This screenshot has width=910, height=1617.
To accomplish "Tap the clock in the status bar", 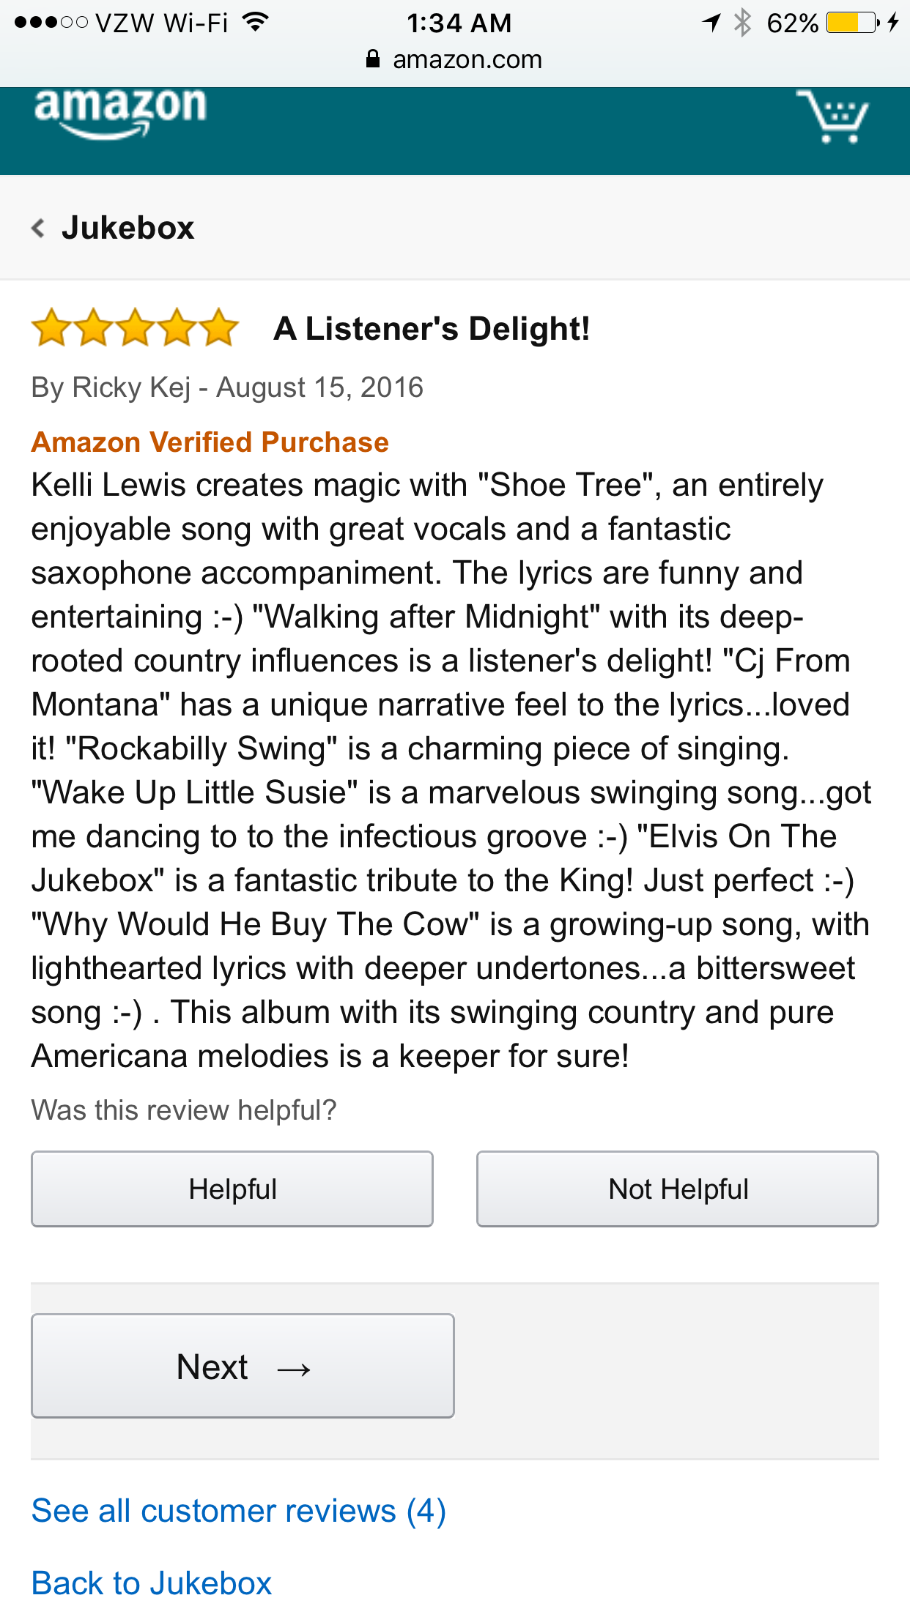I will [459, 23].
